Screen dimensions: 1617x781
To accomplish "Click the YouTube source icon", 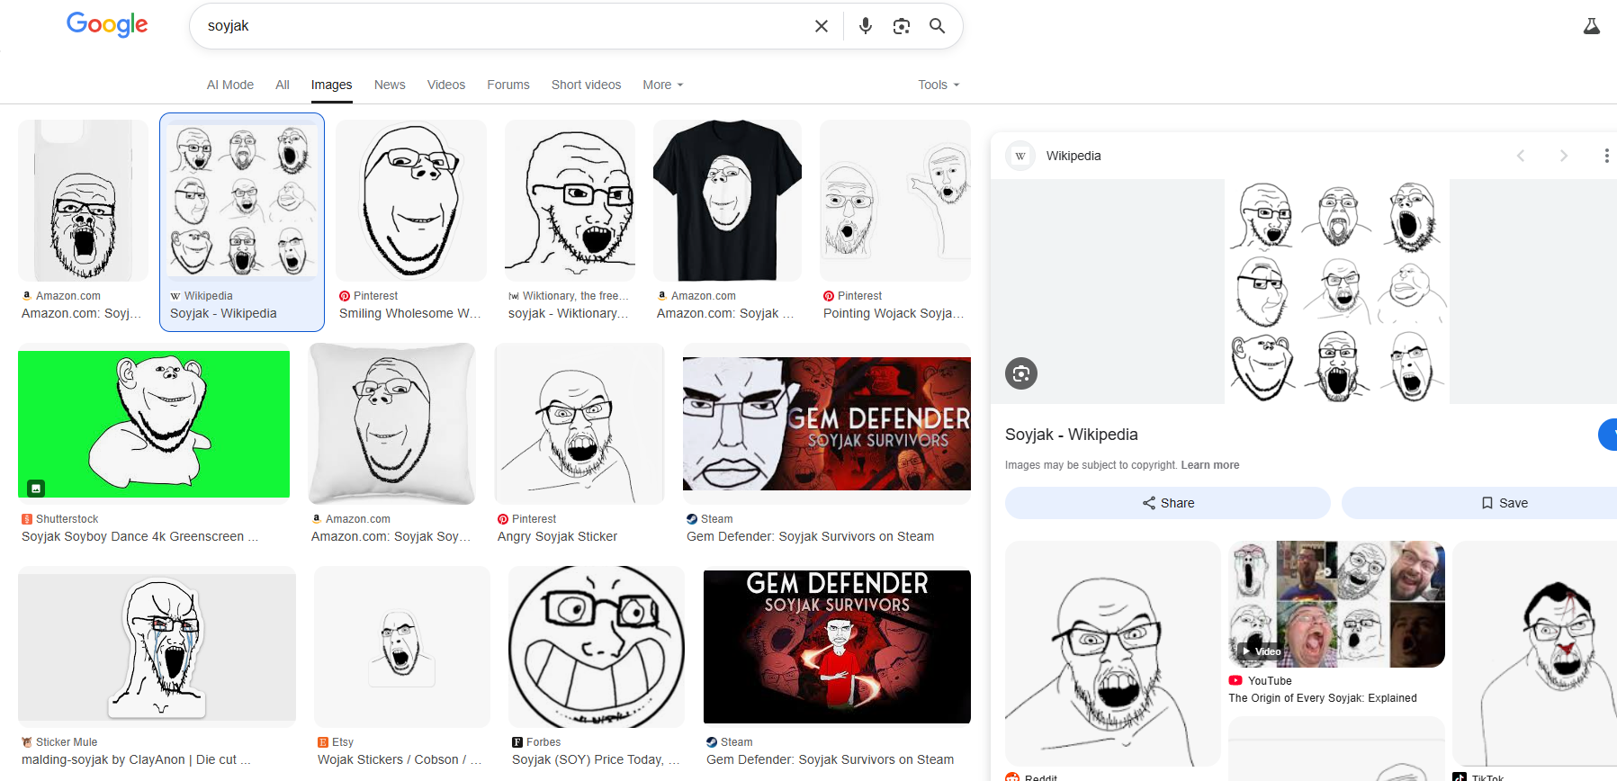I will pos(1235,681).
